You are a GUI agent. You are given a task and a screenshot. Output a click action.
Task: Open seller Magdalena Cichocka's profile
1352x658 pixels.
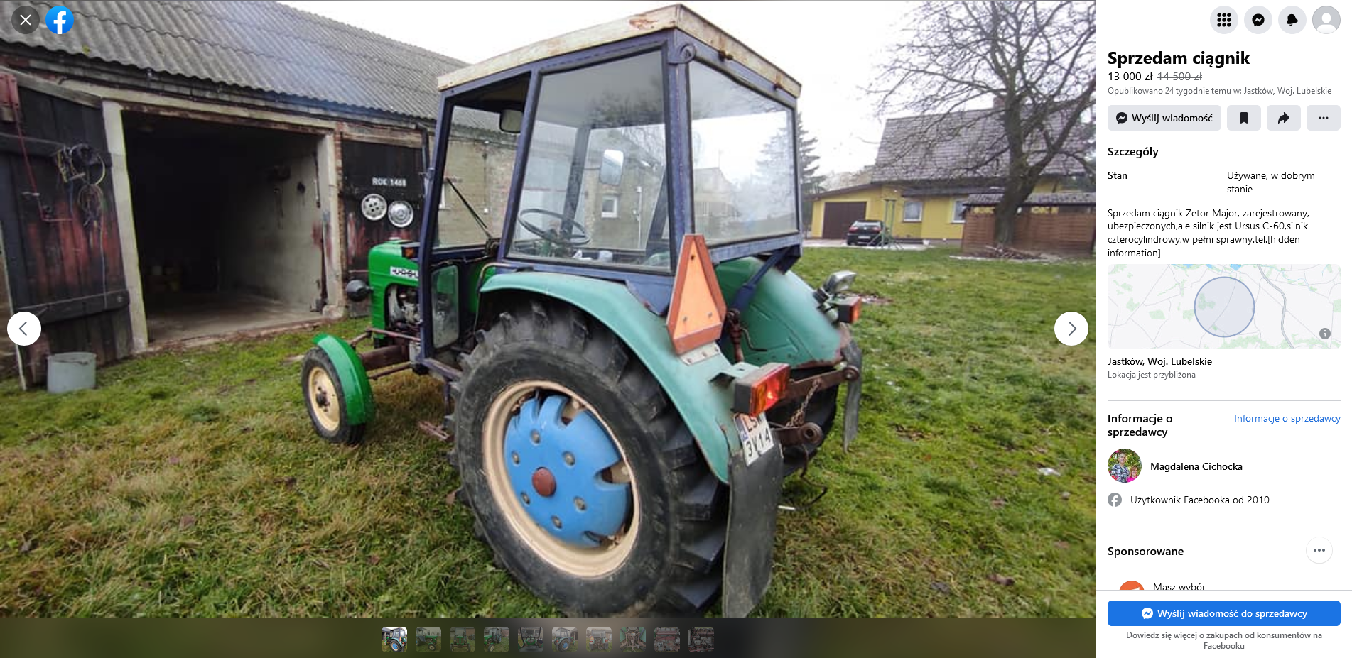coord(1196,466)
